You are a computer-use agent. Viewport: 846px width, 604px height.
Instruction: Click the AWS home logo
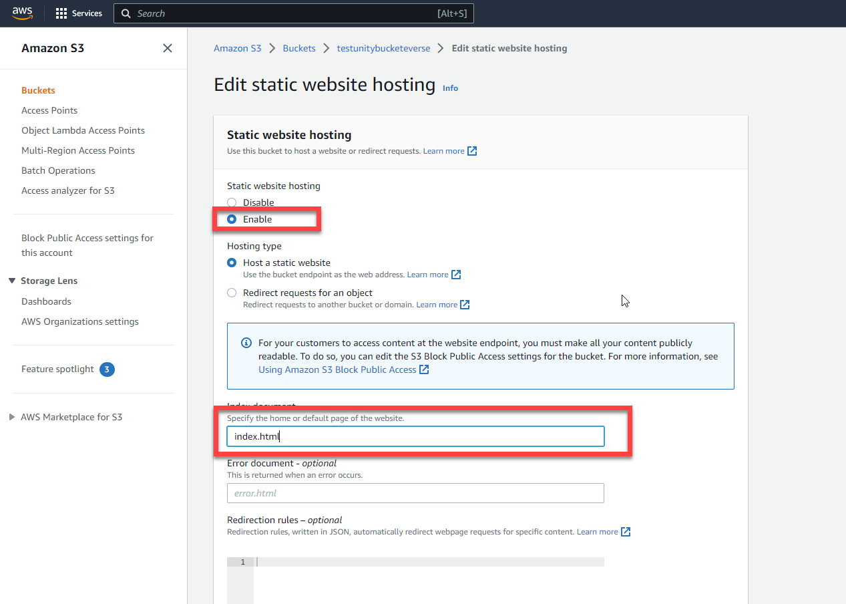point(22,13)
